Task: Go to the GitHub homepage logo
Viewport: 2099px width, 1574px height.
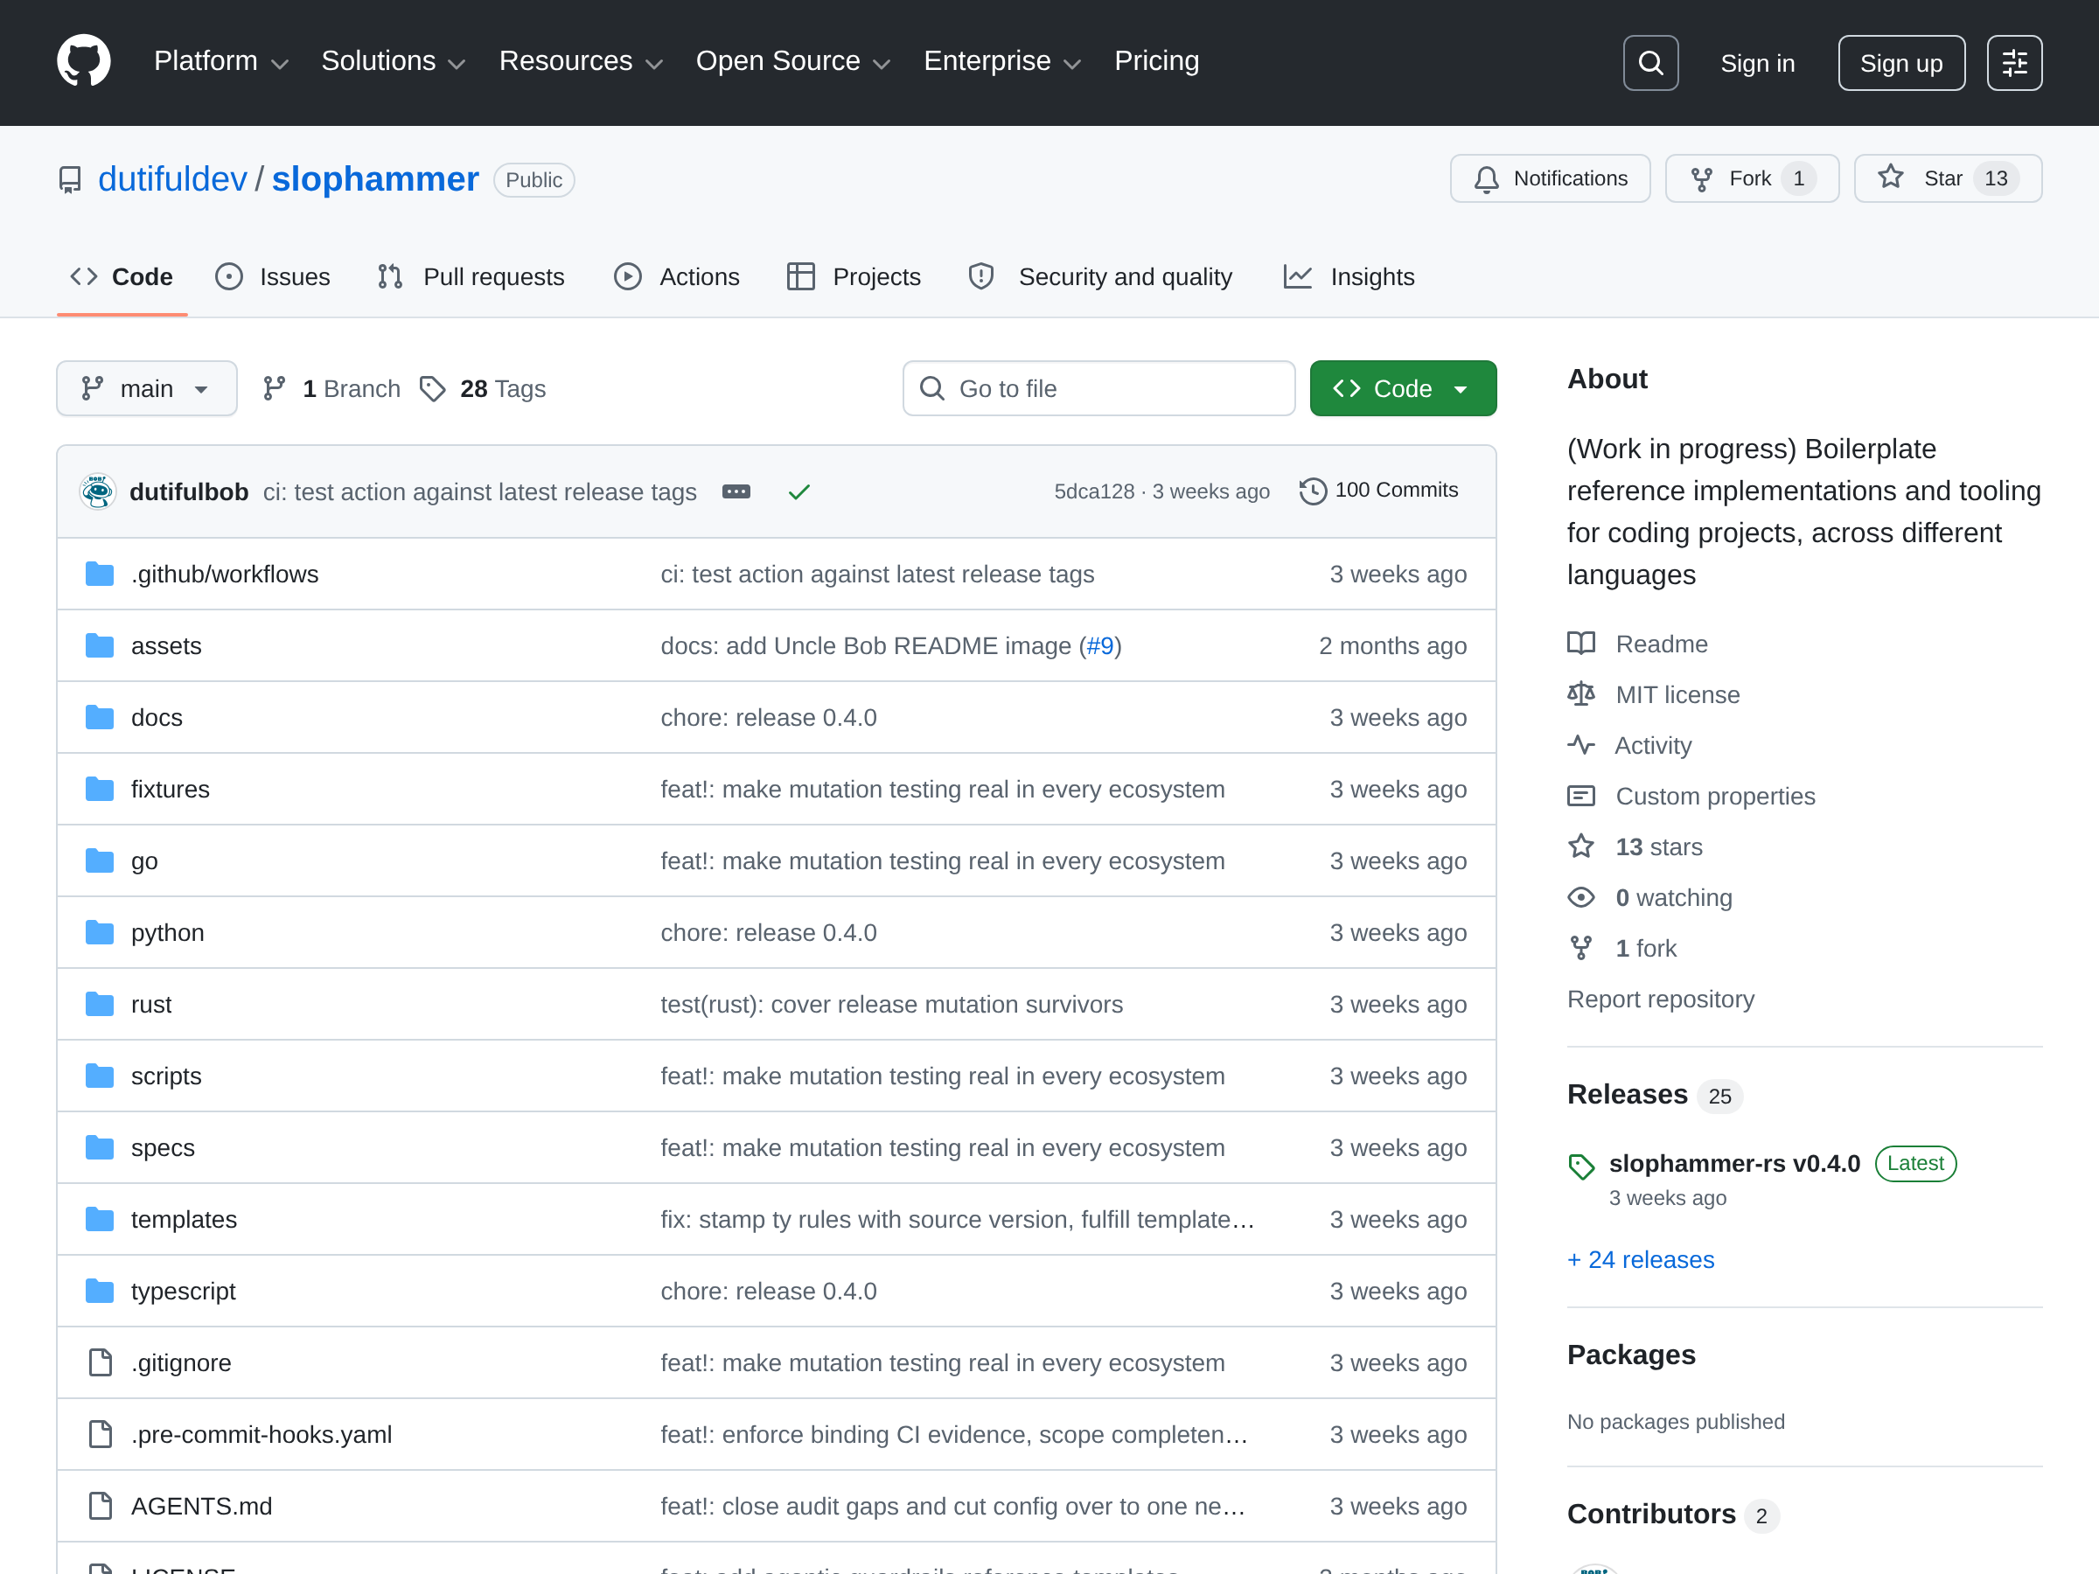Action: [83, 62]
